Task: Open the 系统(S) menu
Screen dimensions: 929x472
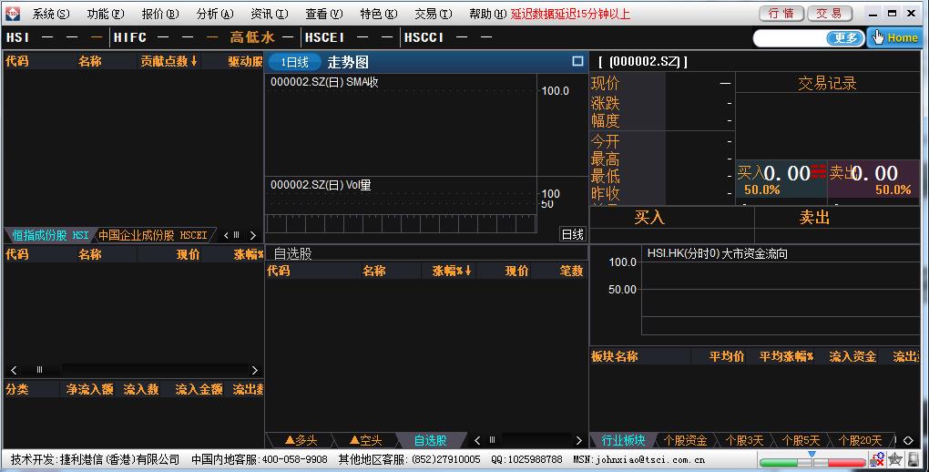Action: click(x=50, y=14)
